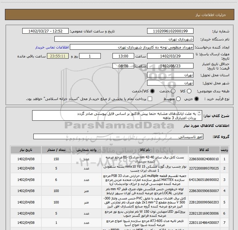Click the request creator name field
This screenshot has width=238, height=230.
click(132, 47)
